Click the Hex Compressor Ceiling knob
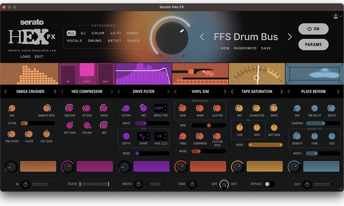The height and width of the screenshot is (206, 344). click(x=87, y=125)
